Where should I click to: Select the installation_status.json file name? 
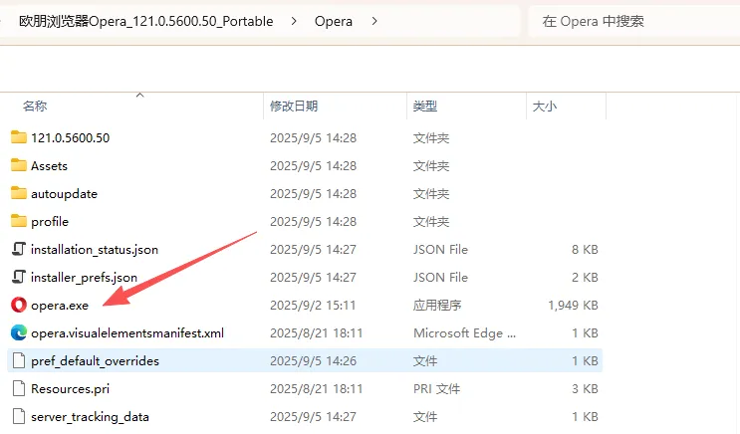point(95,249)
